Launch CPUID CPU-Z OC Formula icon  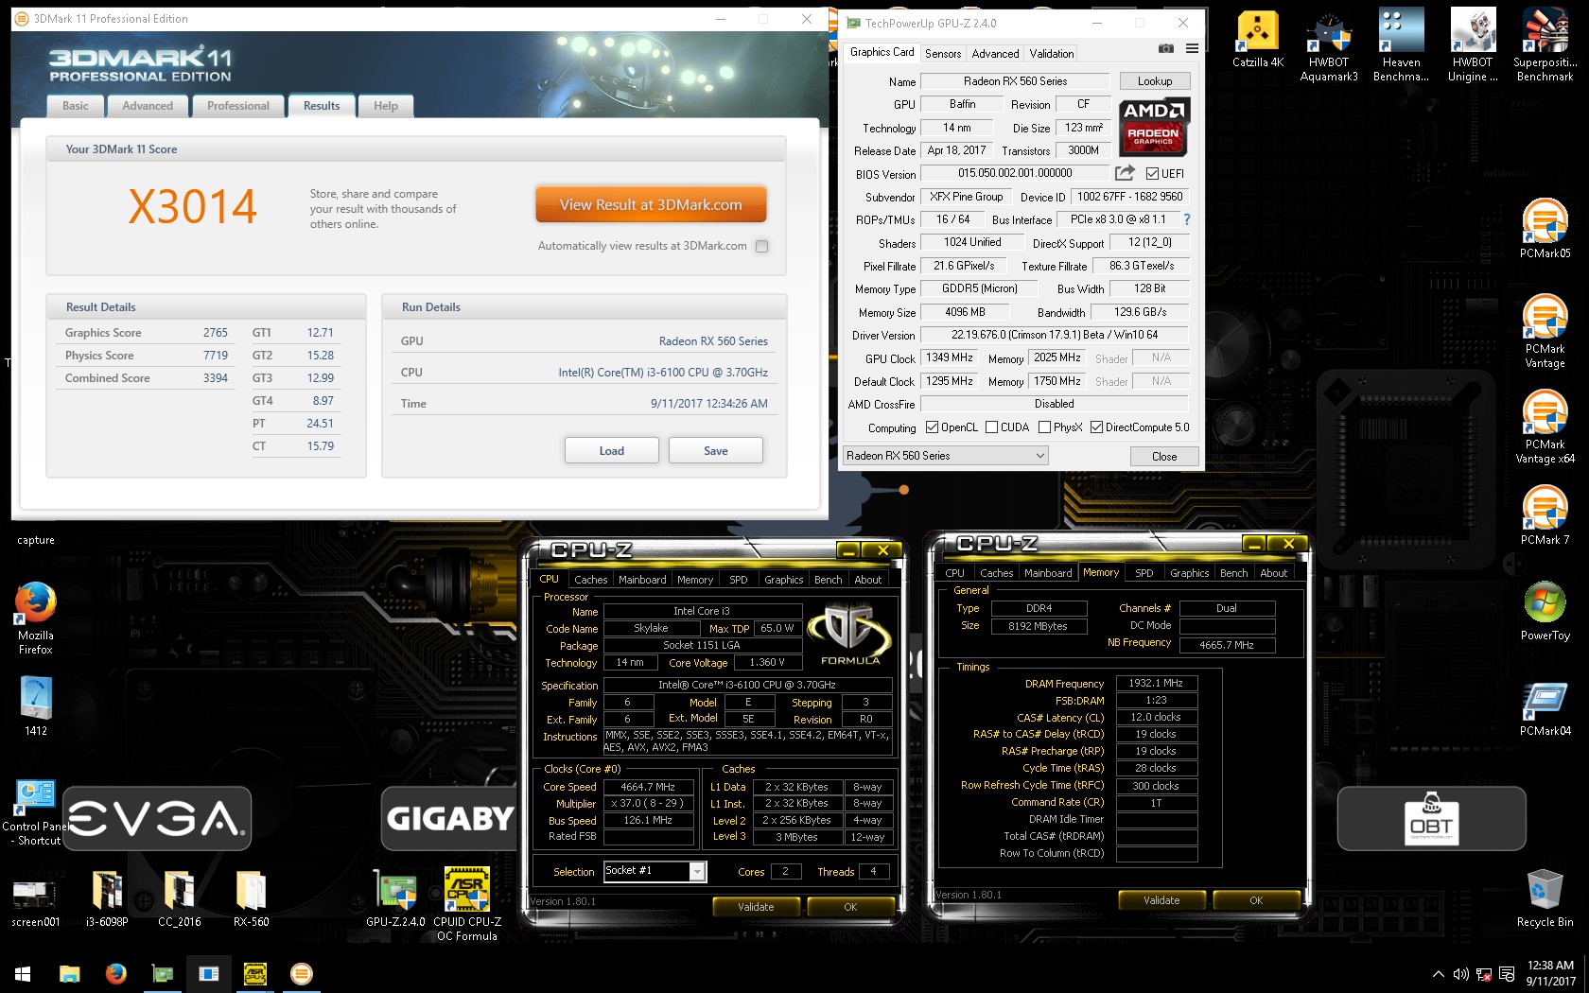click(467, 904)
